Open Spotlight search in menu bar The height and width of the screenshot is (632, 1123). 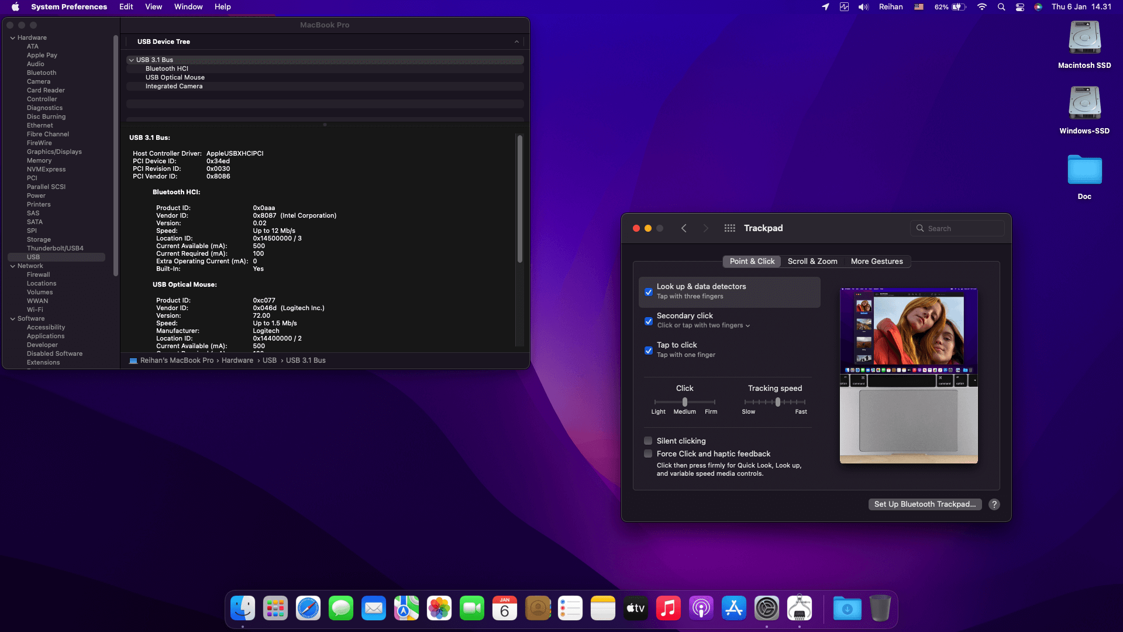coord(1001,7)
